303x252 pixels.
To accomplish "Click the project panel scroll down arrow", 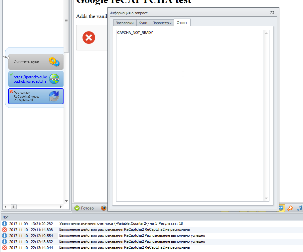I will (x=66, y=201).
